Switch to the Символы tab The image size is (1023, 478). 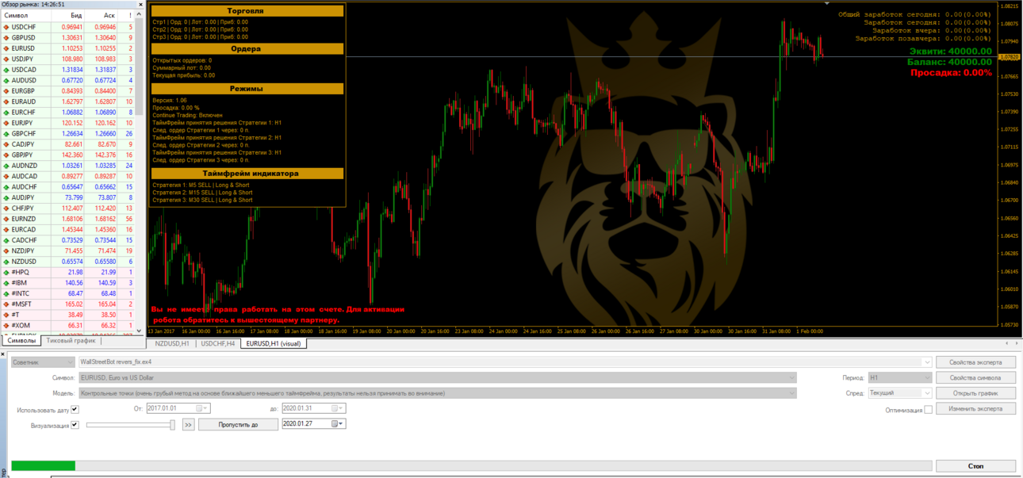pyautogui.click(x=21, y=341)
